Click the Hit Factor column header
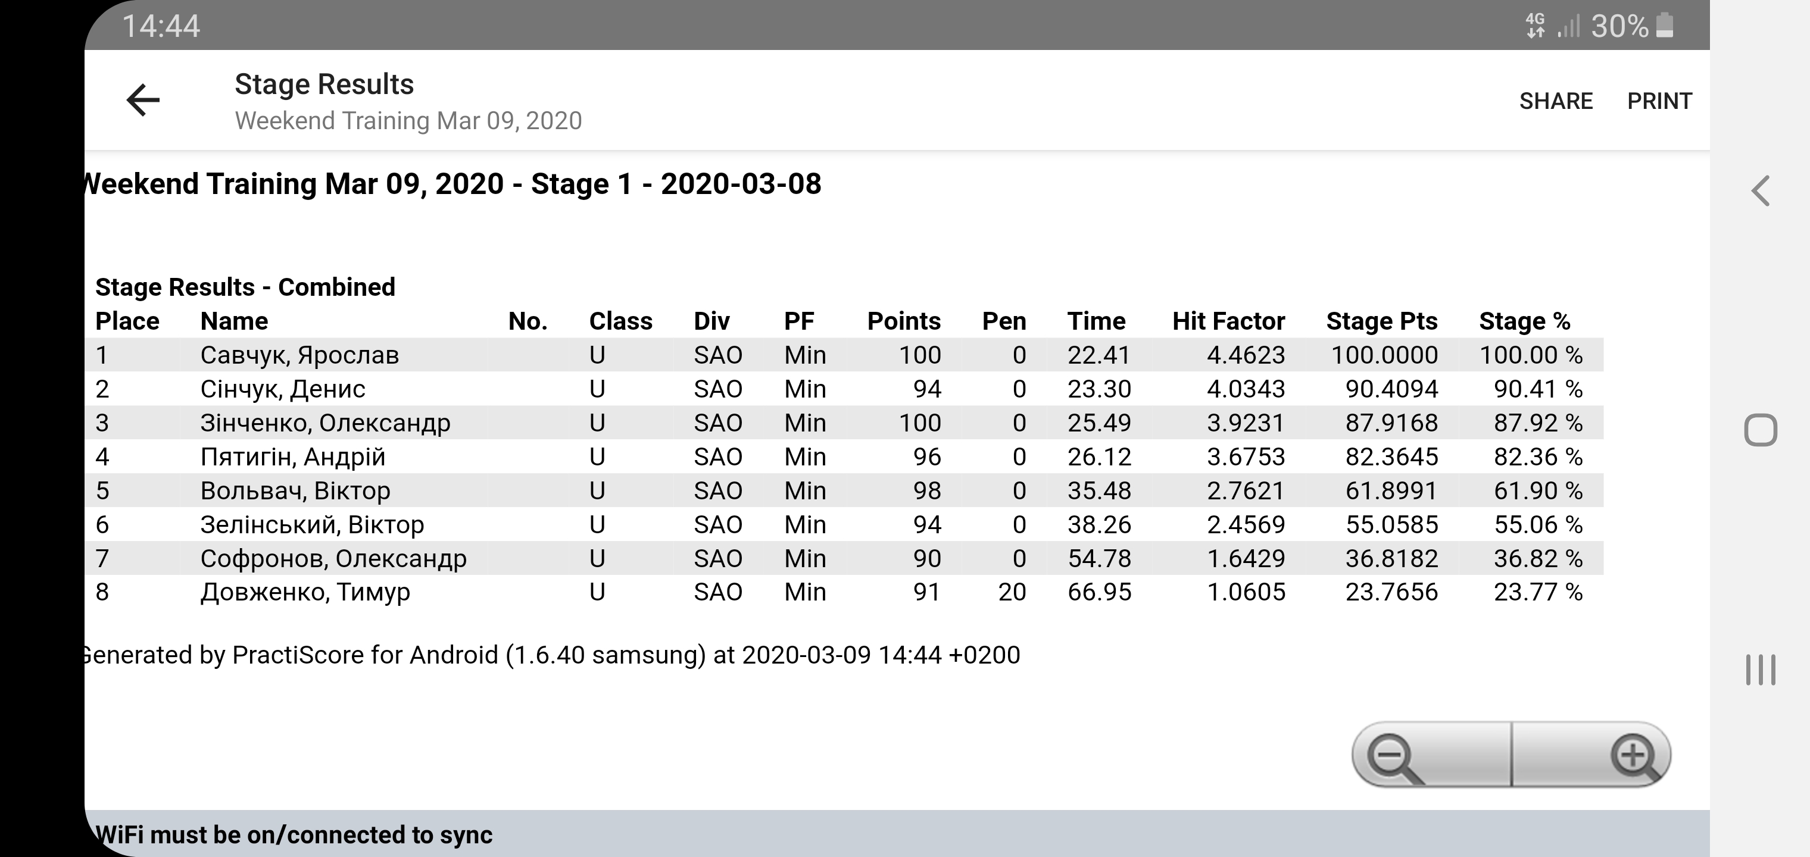The width and height of the screenshot is (1810, 857). [1228, 321]
